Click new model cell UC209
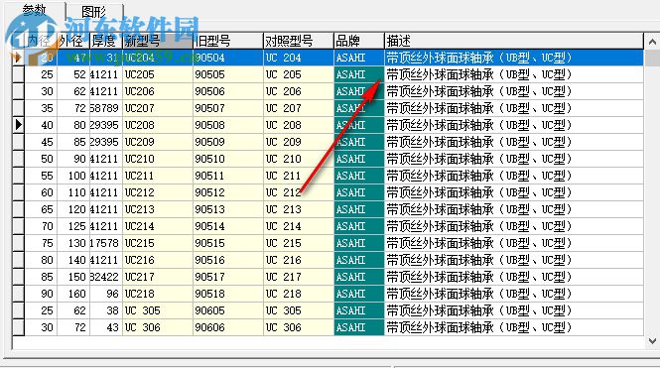 pyautogui.click(x=158, y=142)
